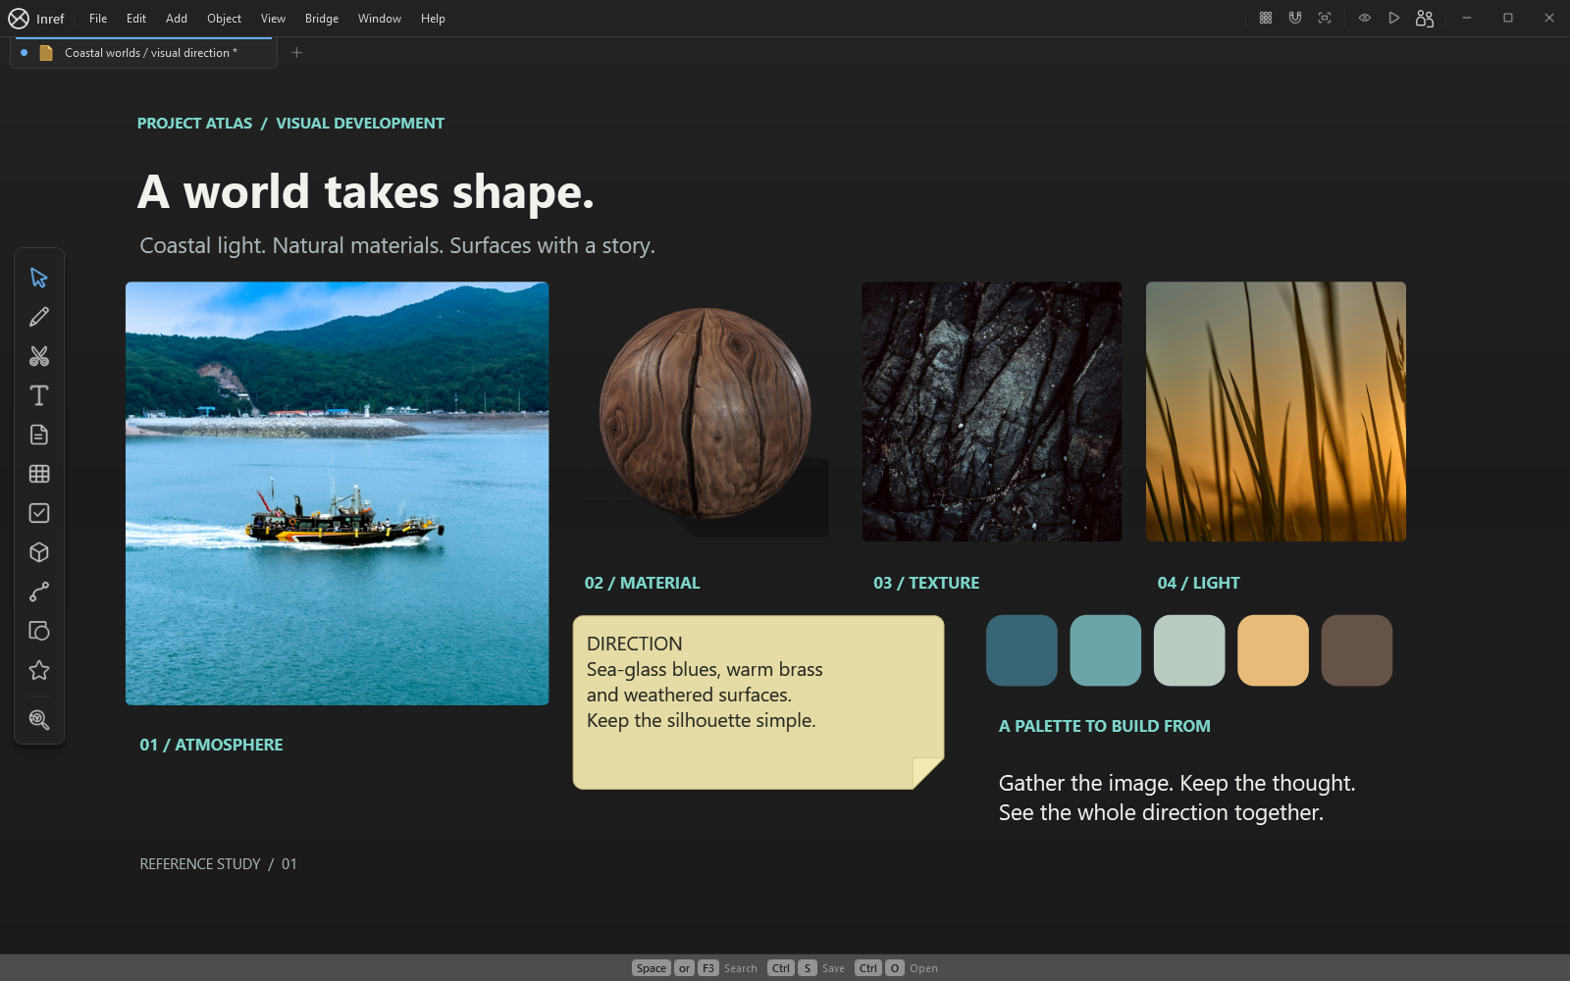Viewport: 1570px width, 981px height.
Task: Select the arrow selection tool
Action: [x=39, y=278]
